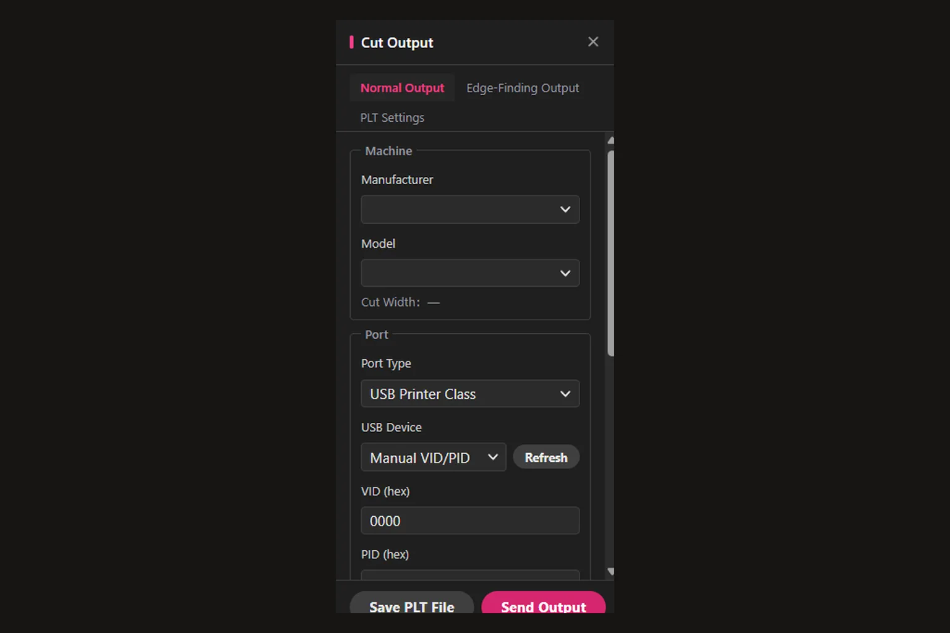Click the Save PLT File button

point(412,603)
